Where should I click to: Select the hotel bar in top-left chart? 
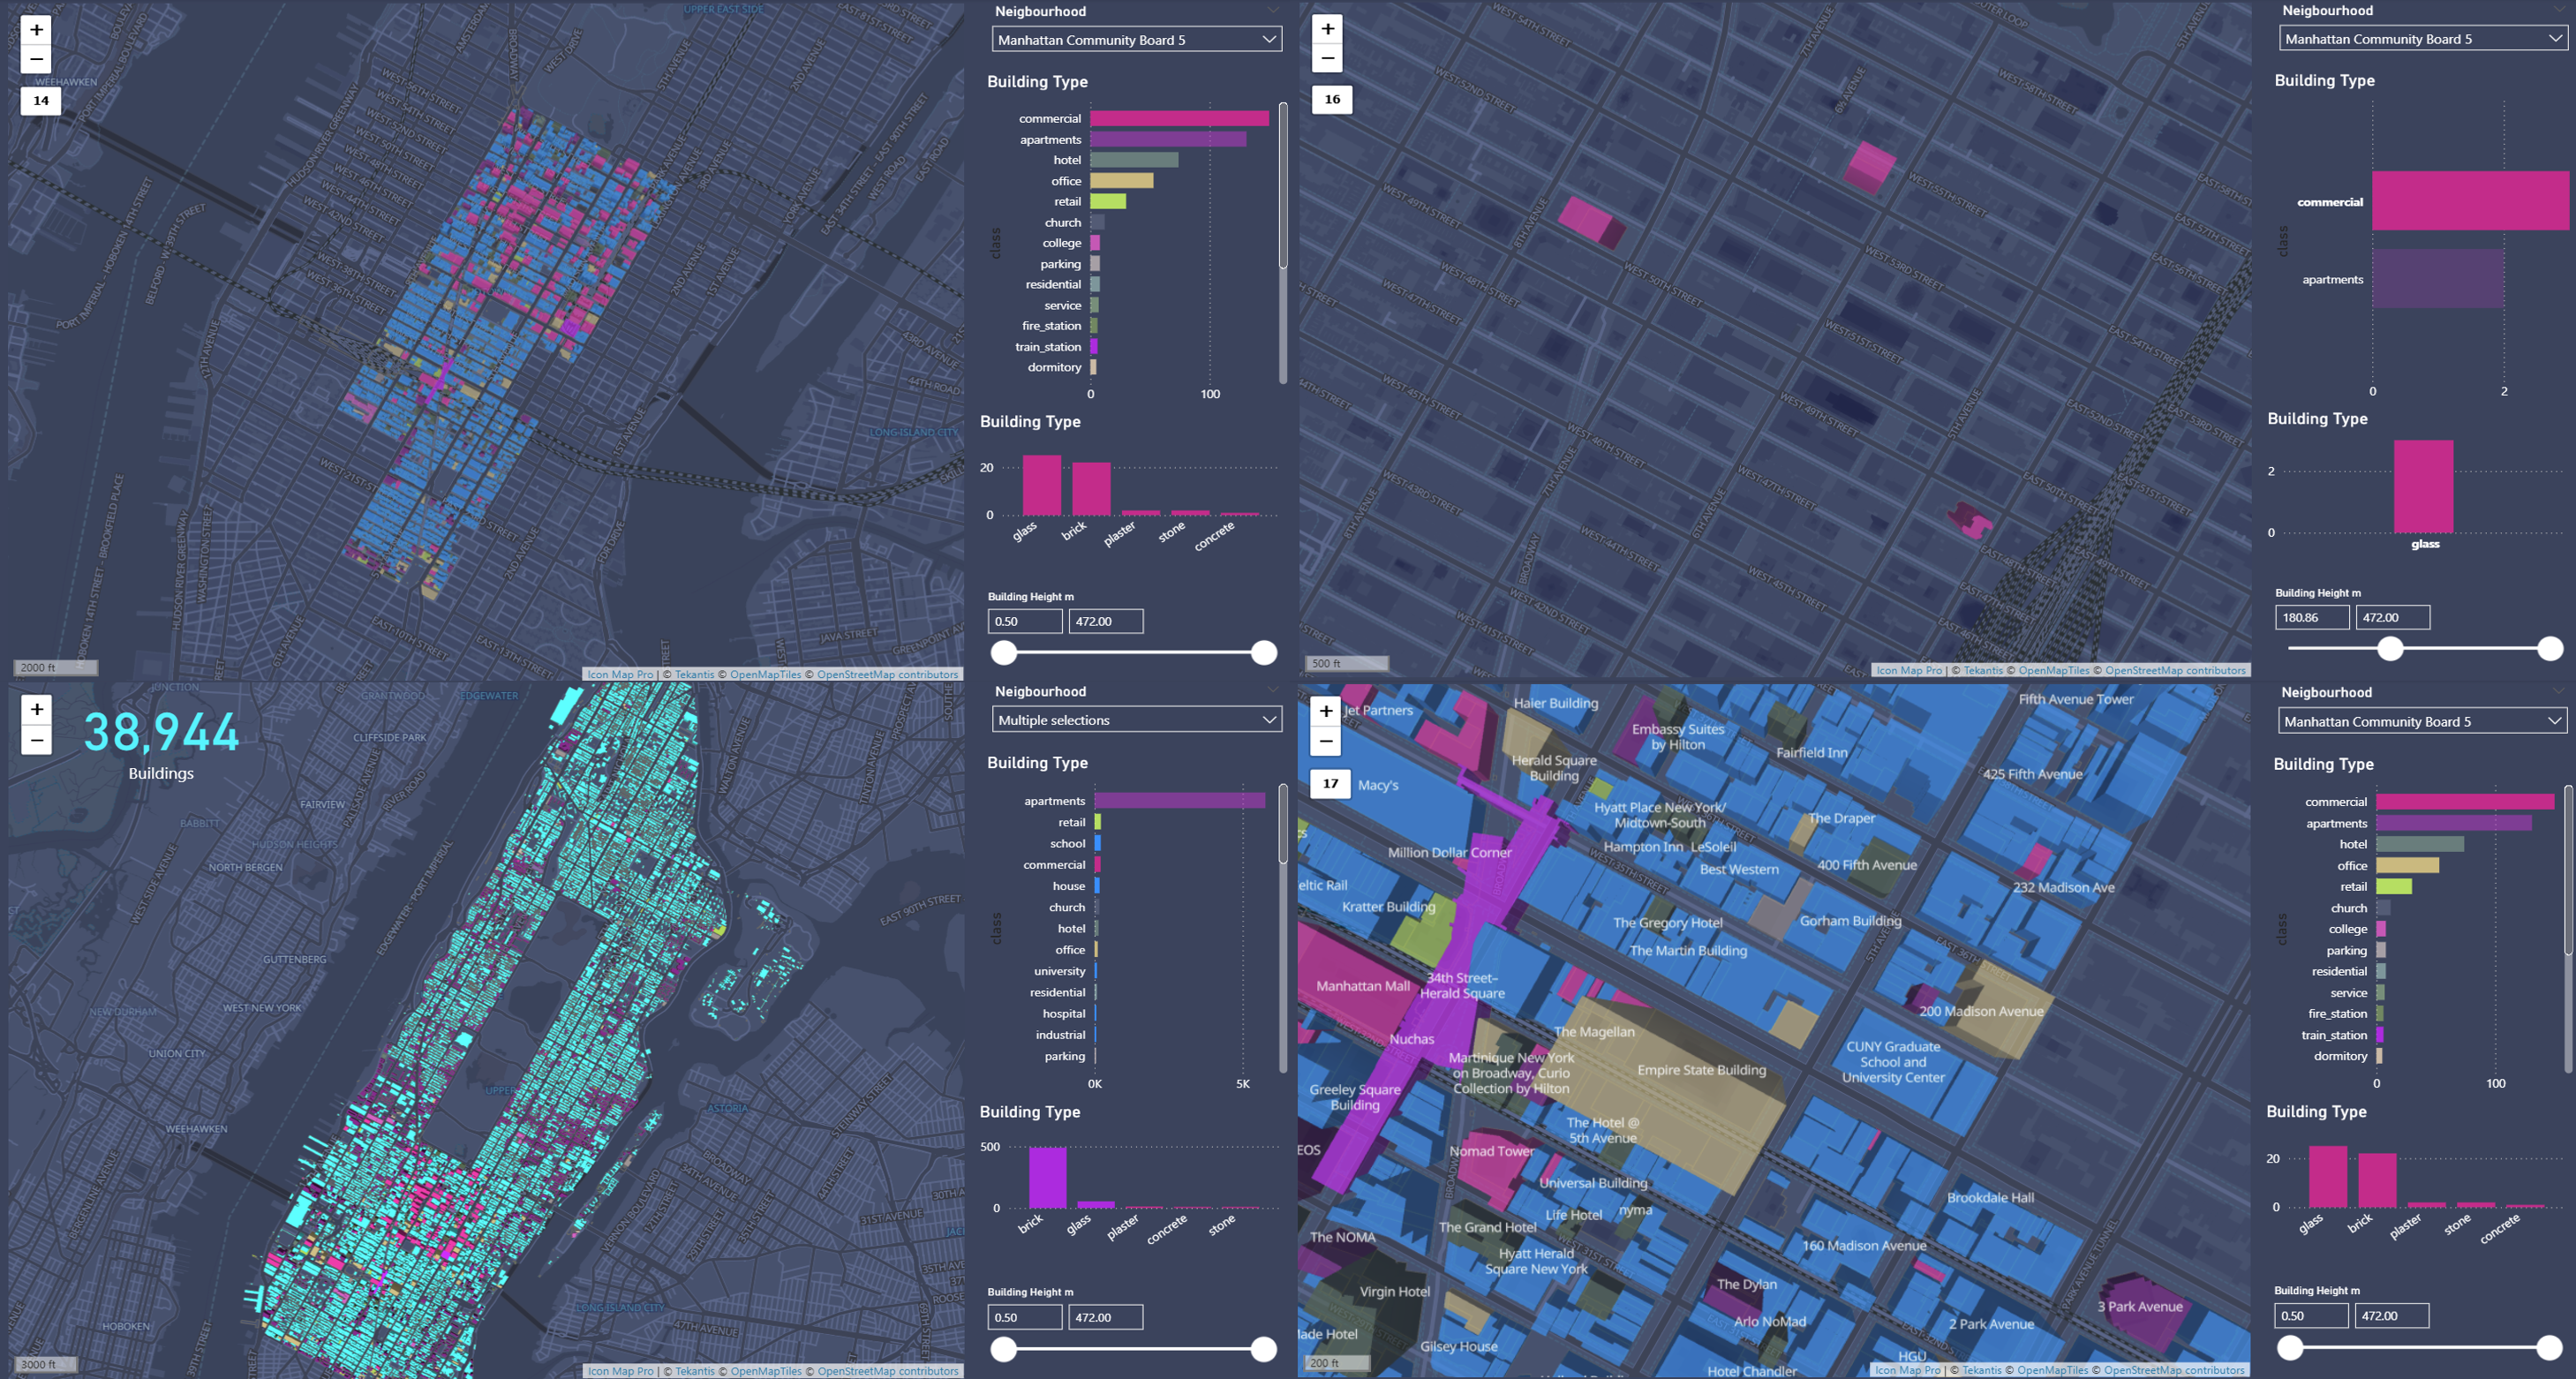(x=1133, y=160)
